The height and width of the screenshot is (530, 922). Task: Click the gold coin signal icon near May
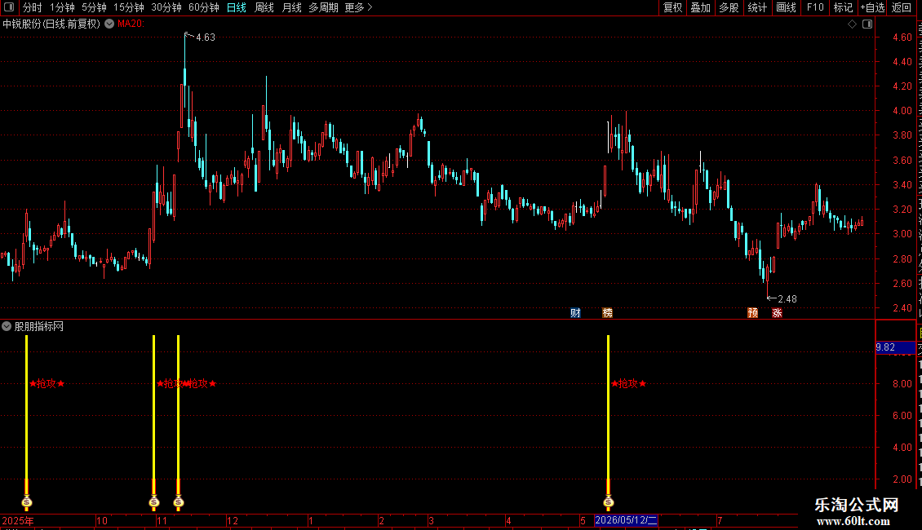(x=609, y=501)
